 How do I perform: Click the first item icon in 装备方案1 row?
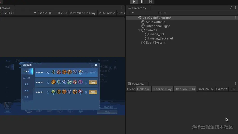(x=53, y=92)
